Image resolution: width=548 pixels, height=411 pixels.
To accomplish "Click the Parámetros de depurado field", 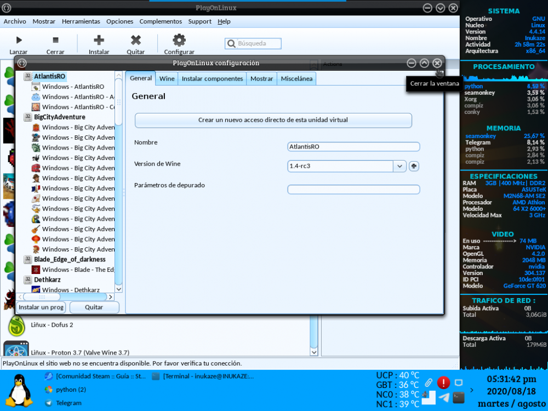I will pyautogui.click(x=353, y=190).
